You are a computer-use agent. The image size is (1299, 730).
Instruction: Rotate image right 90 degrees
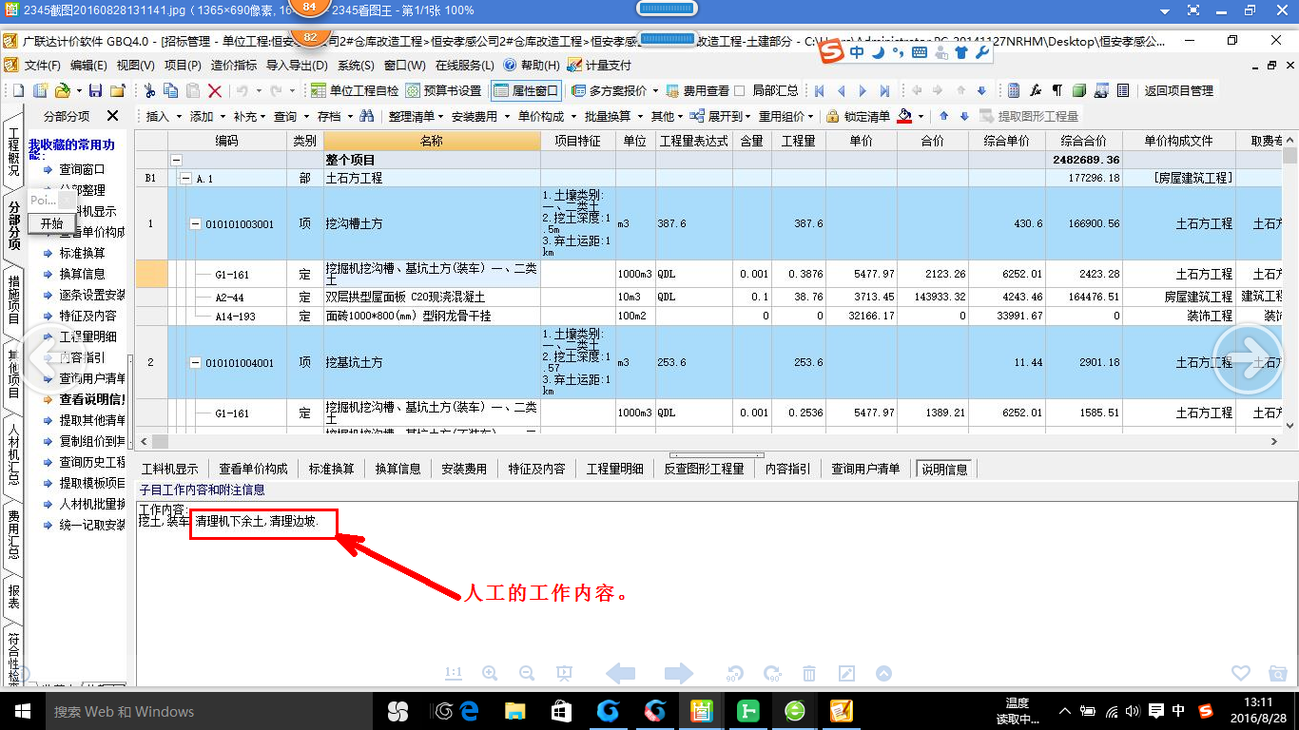(x=772, y=673)
